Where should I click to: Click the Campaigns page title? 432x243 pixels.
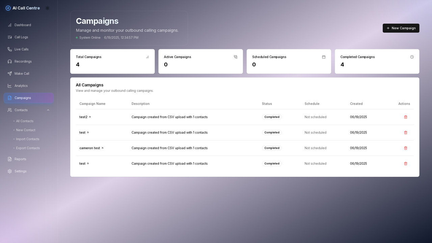(97, 21)
